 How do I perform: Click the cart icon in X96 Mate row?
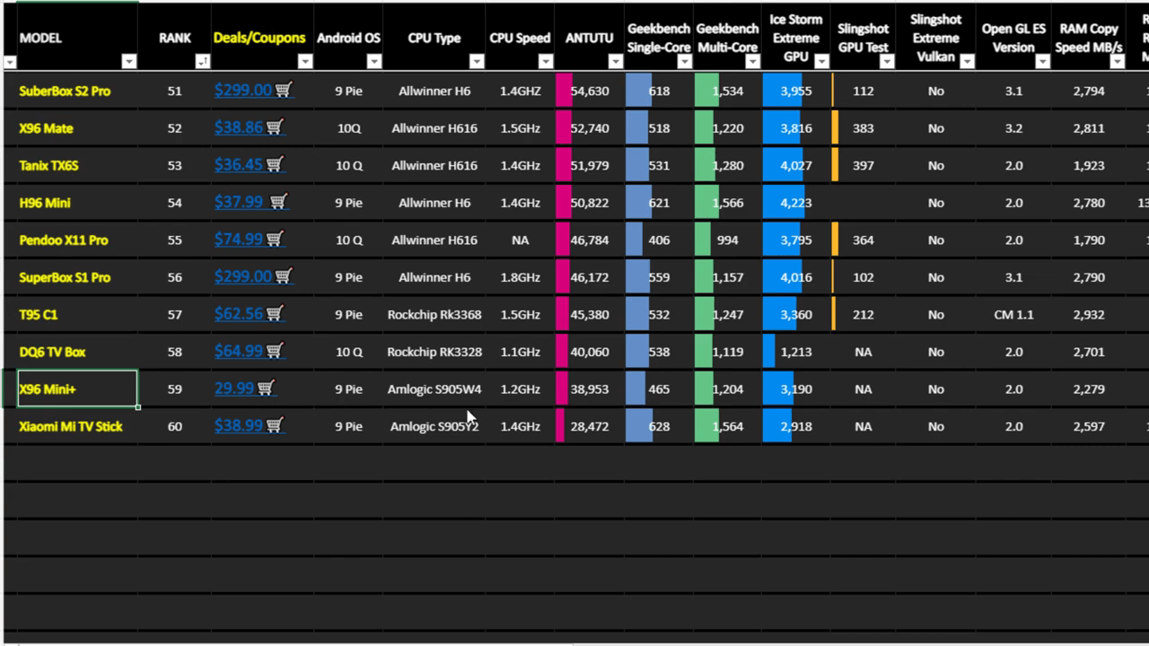point(275,127)
